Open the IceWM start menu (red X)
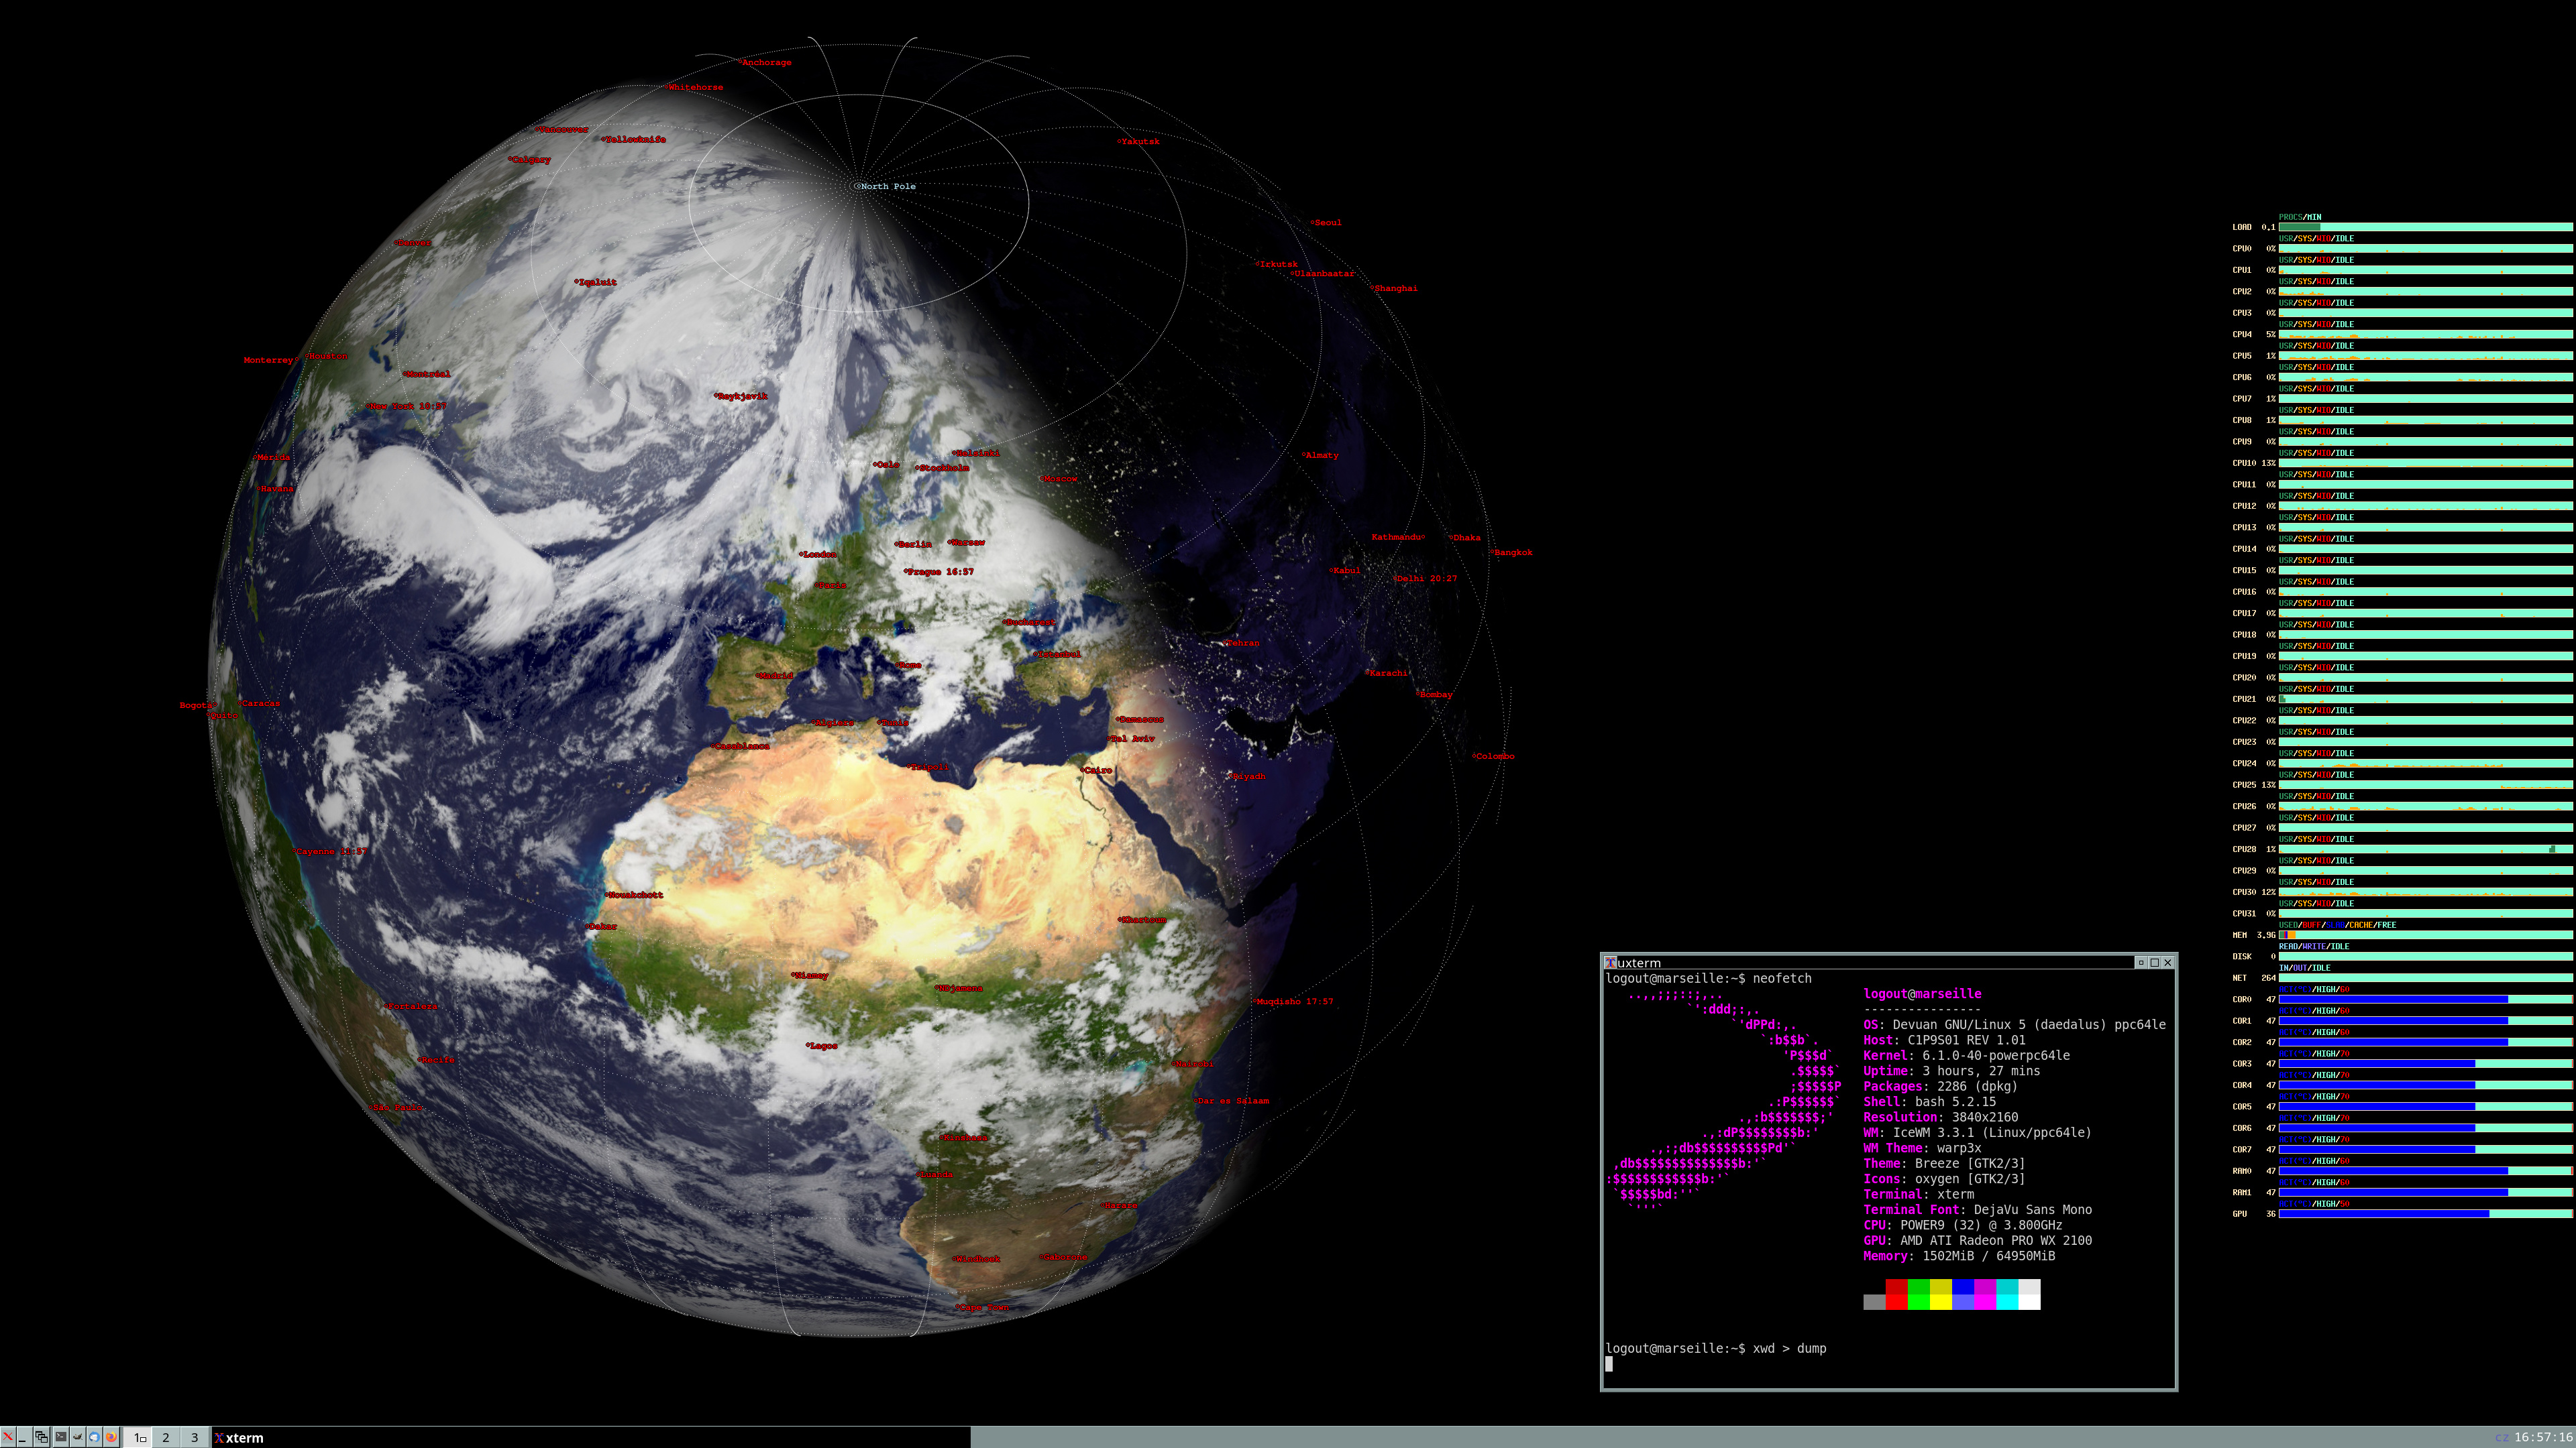This screenshot has height=1448, width=2576. [8, 1438]
